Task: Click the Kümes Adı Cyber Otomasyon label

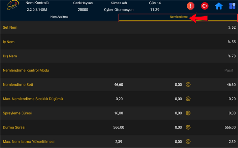Action: point(118,10)
